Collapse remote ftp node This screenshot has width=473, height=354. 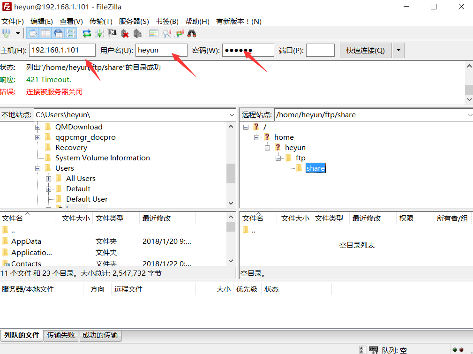coord(278,158)
